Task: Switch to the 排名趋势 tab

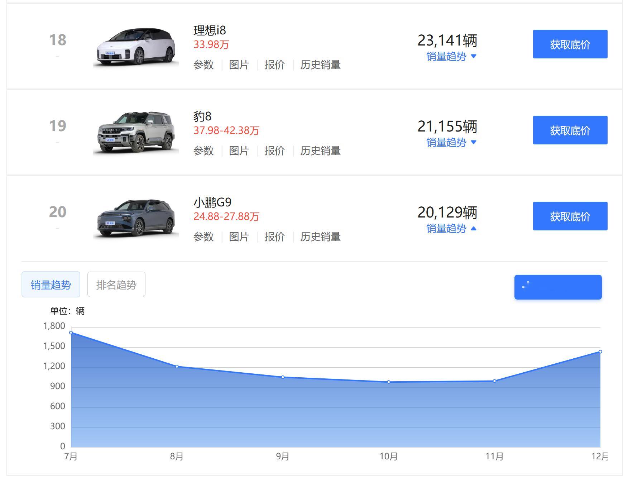Action: point(116,285)
